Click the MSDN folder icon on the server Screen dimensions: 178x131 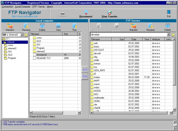[x=92, y=91]
